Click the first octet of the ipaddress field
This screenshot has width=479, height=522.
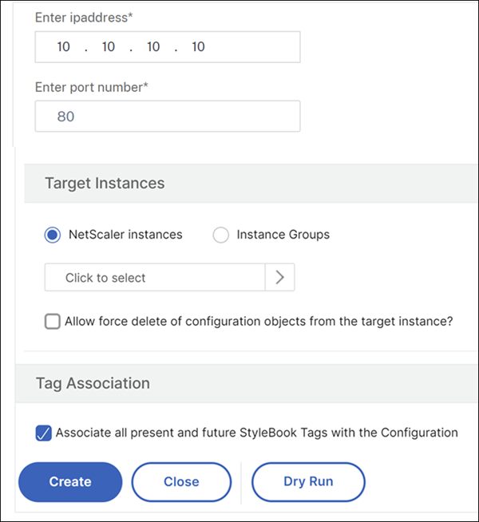[63, 47]
